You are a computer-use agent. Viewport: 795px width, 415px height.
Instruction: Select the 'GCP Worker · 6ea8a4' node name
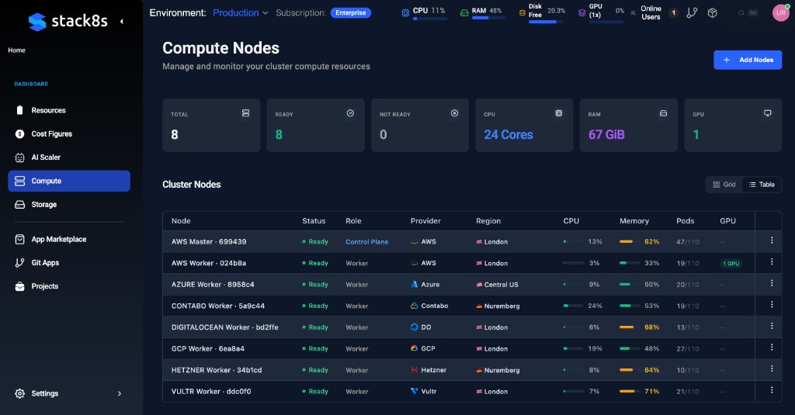(x=208, y=348)
